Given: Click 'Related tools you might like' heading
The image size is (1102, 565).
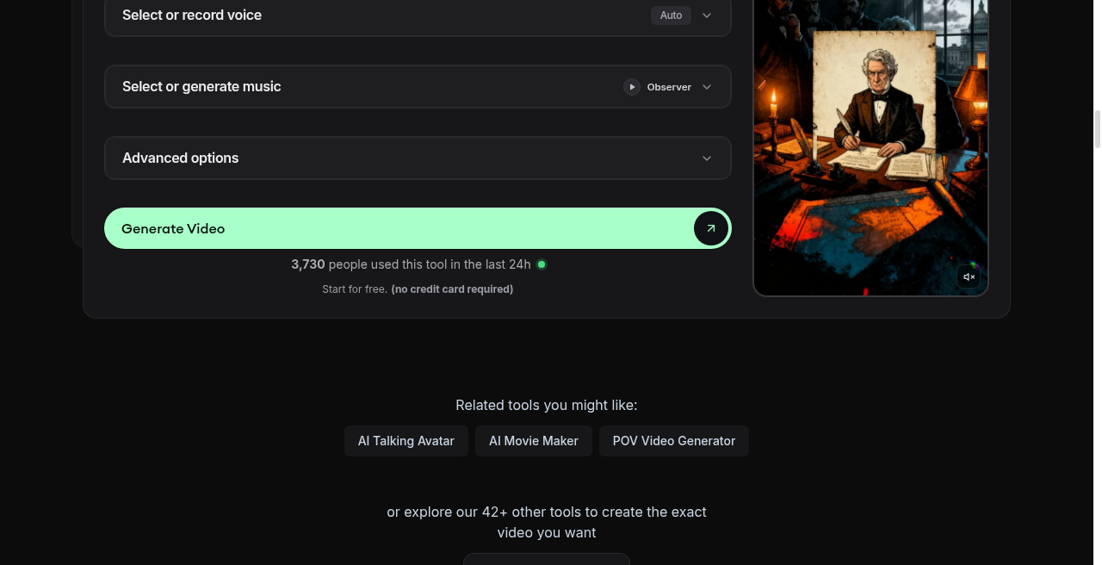Looking at the screenshot, I should (547, 405).
